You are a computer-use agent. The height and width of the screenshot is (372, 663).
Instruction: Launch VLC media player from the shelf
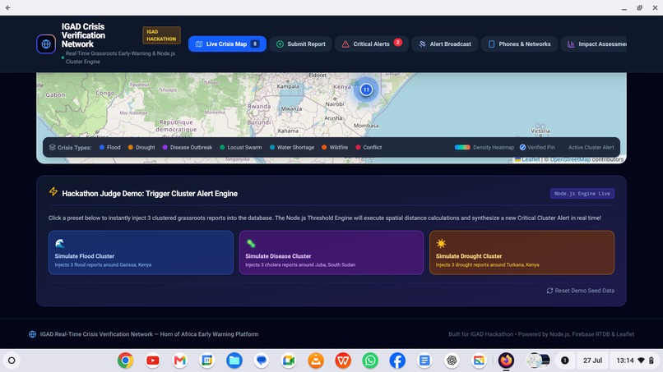pos(316,361)
